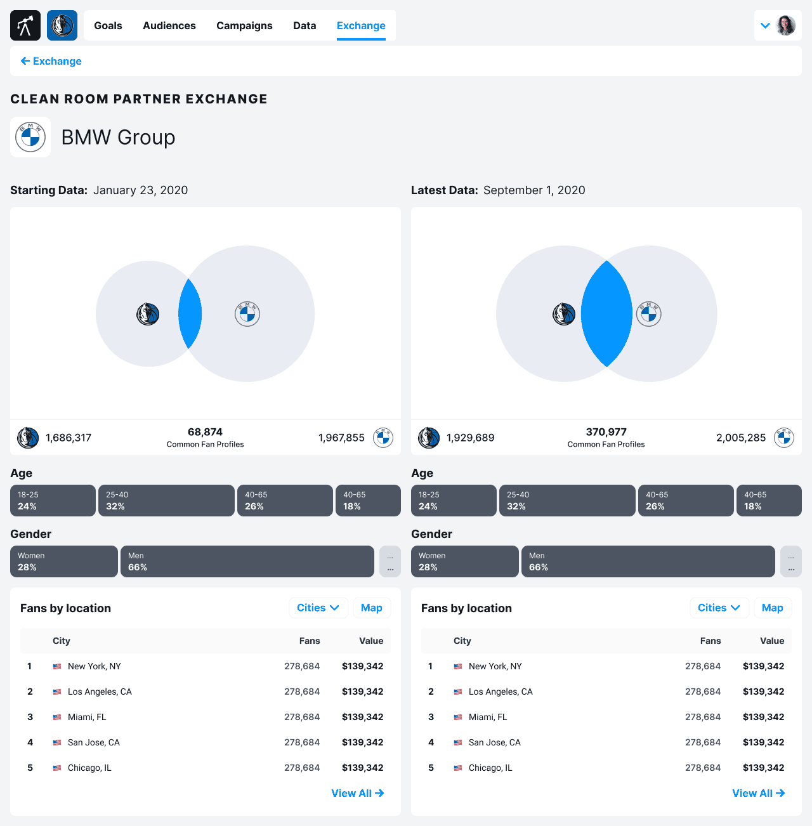Show Map view in starting data panel
Screen dimensions: 812x826
tap(371, 608)
